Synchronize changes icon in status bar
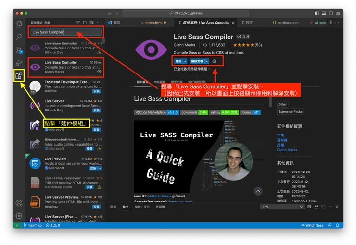This screenshot has width=356, height=245. 40,225
